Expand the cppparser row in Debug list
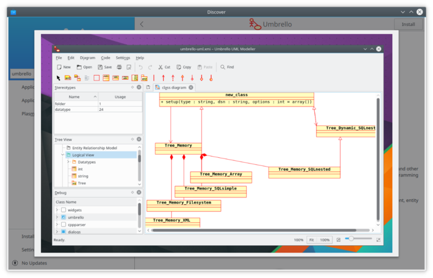The image size is (433, 278). (57, 224)
